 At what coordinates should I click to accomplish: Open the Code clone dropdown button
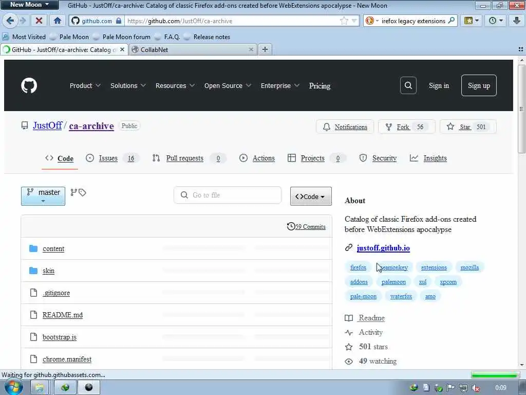311,196
